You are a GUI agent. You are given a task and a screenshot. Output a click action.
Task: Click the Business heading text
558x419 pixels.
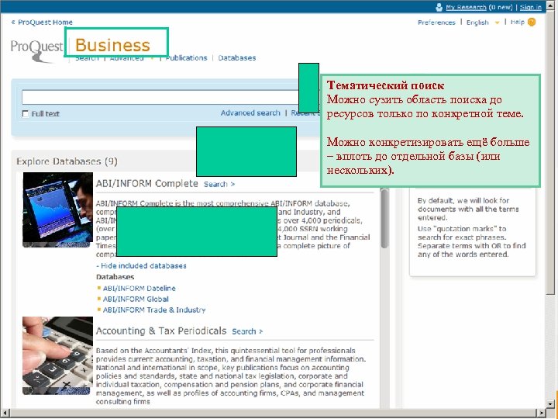(x=112, y=45)
